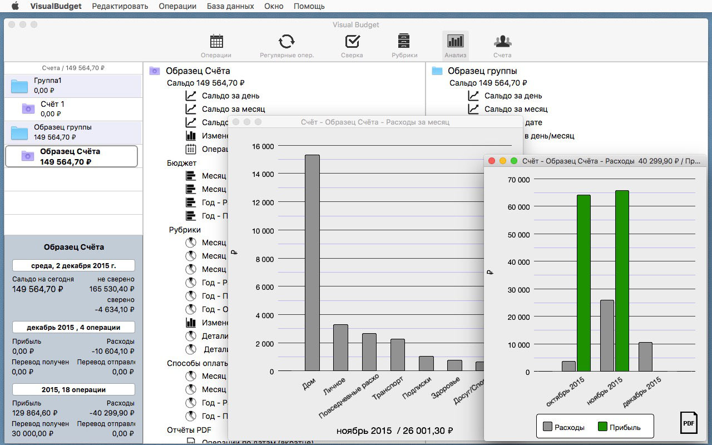The height and width of the screenshot is (445, 712).
Task: Click the декабрь 2015, 4 операции button
Action: [73, 327]
